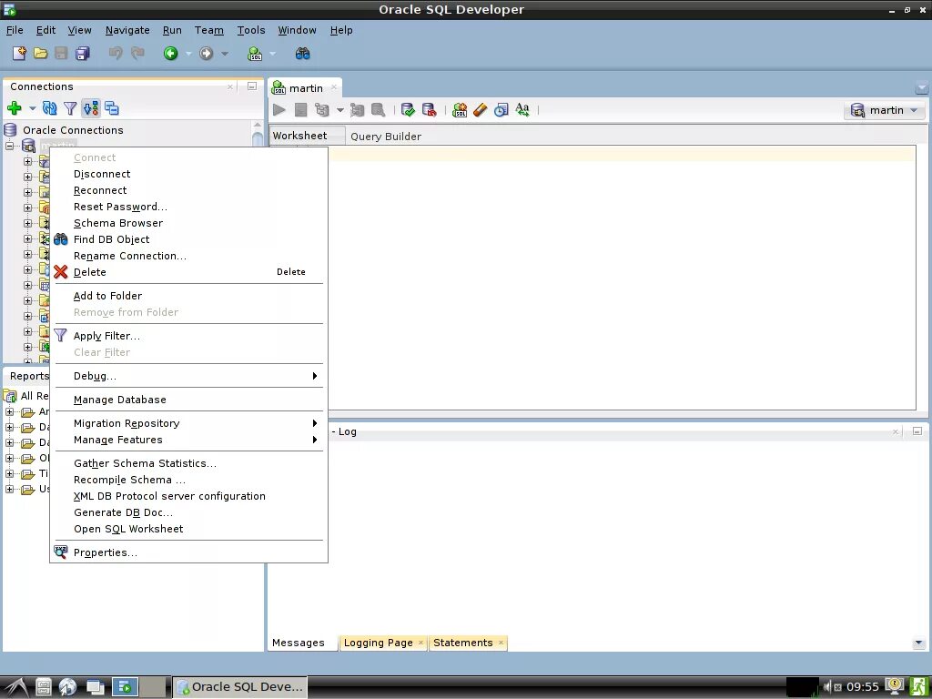
Task: Click the binoculars Find DB Object toolbar icon
Action: tap(302, 54)
